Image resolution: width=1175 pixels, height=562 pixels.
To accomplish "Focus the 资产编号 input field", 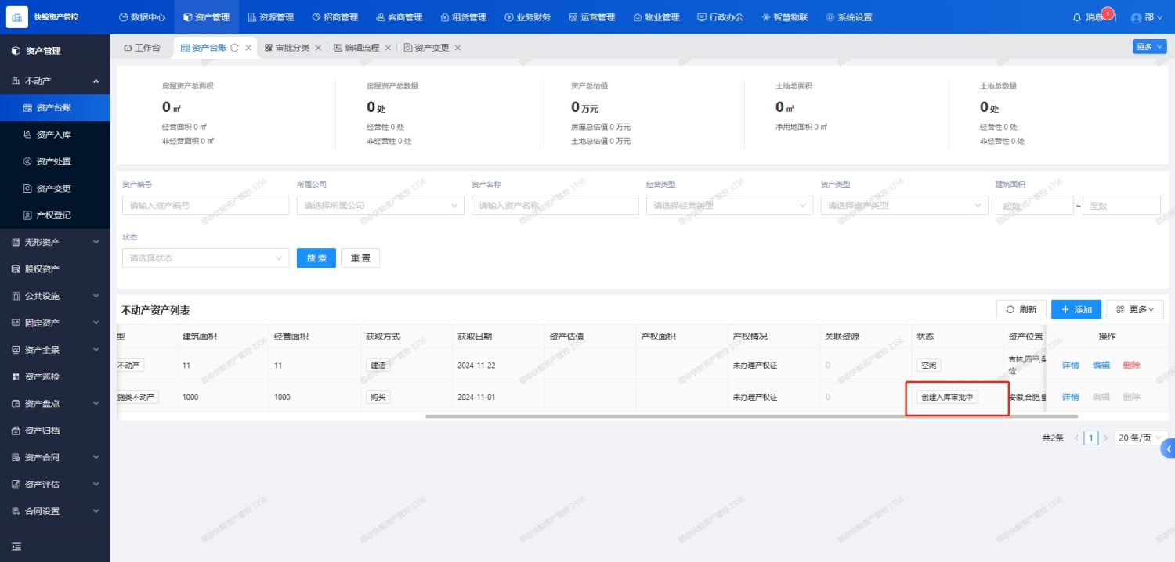I will tap(205, 205).
